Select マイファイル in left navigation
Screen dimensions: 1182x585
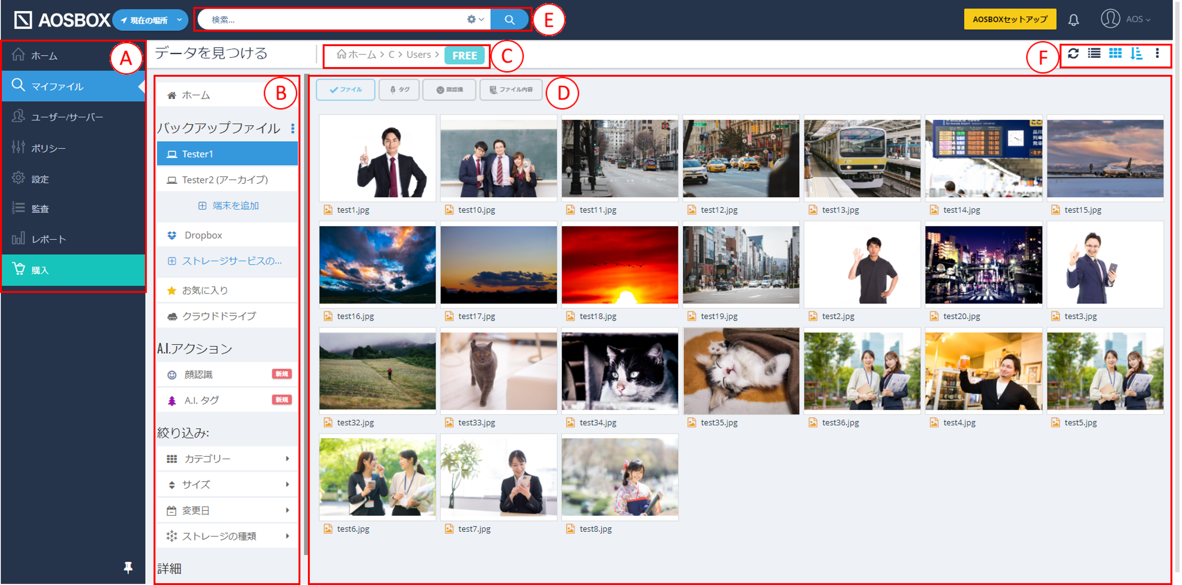pyautogui.click(x=73, y=86)
